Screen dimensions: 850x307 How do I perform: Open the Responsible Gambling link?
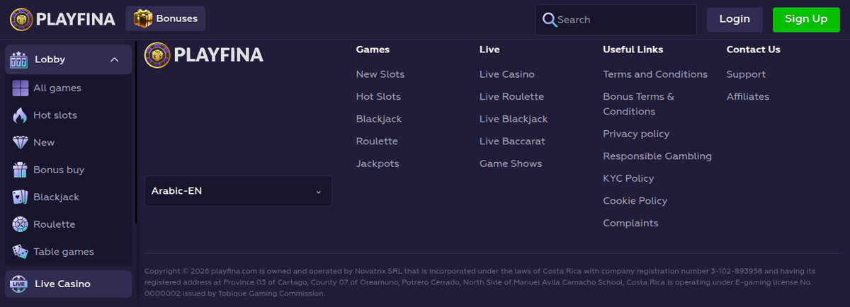click(657, 156)
